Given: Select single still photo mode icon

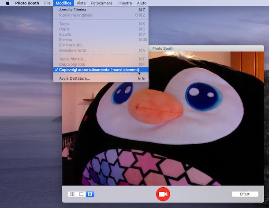Looking at the screenshot, I should 81,194.
